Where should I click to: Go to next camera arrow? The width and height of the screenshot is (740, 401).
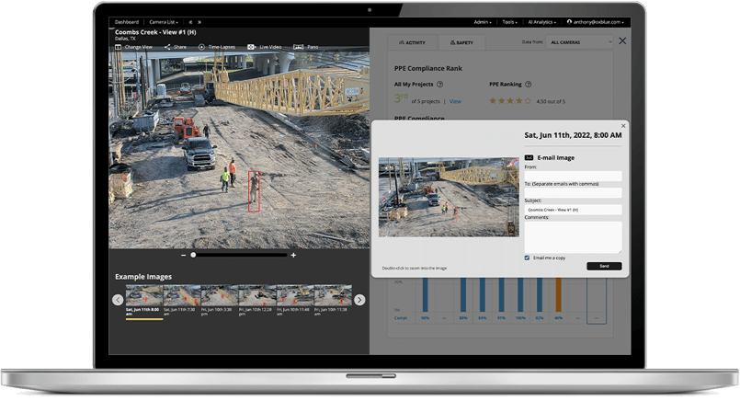pos(199,22)
